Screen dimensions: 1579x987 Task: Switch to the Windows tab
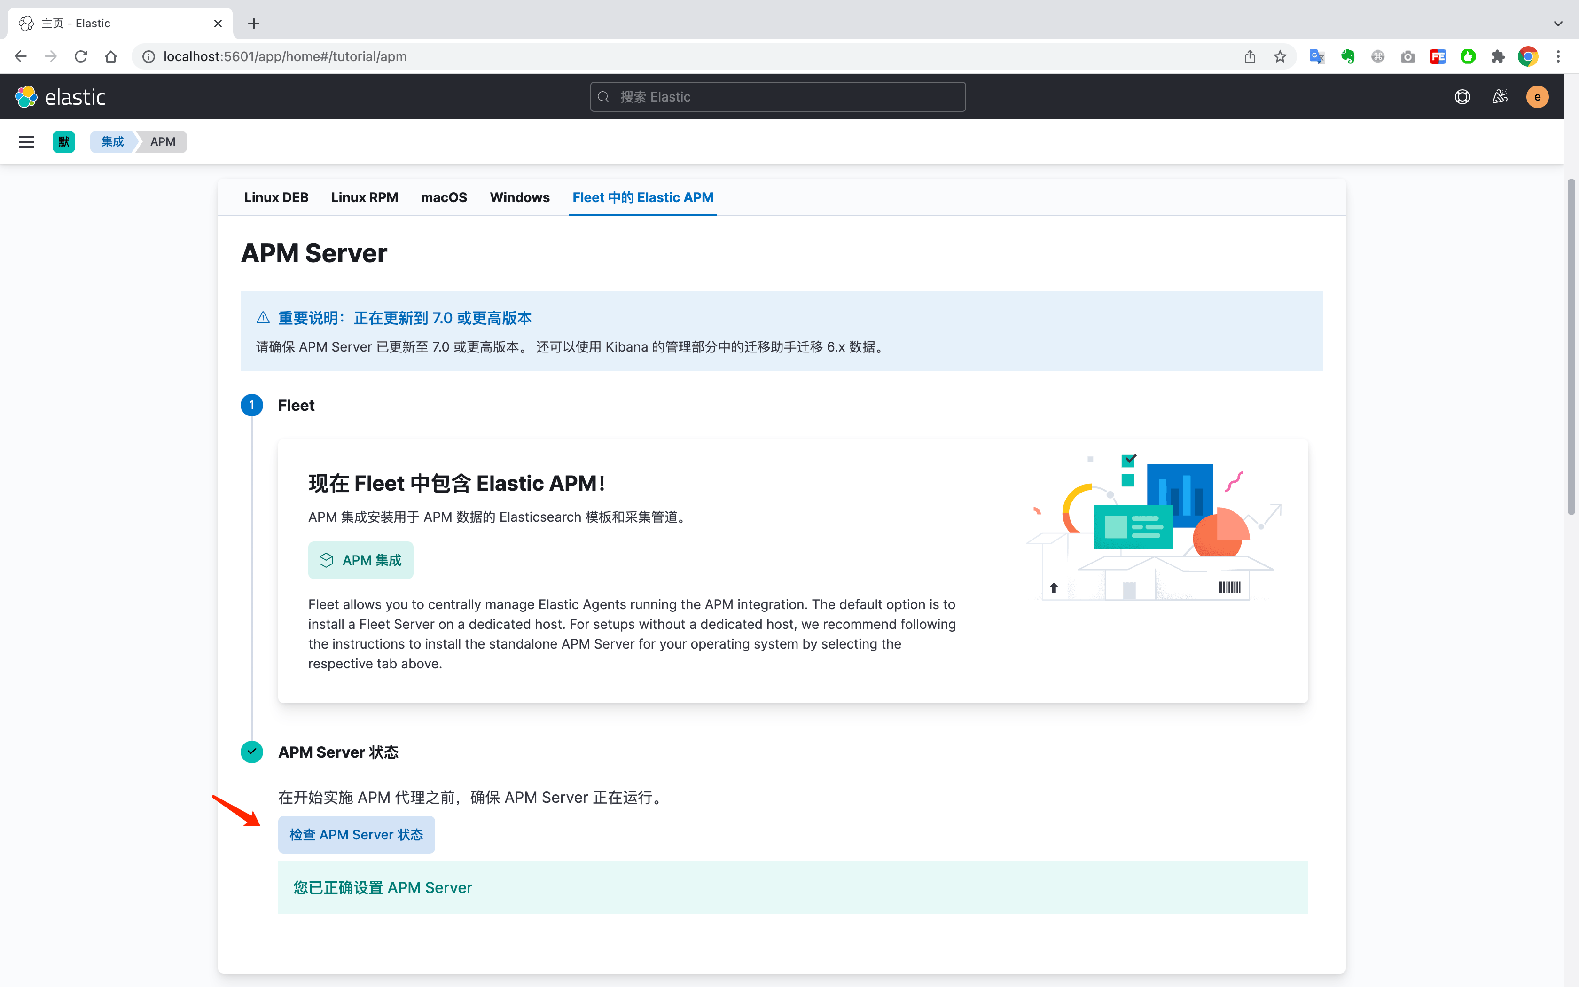[519, 197]
